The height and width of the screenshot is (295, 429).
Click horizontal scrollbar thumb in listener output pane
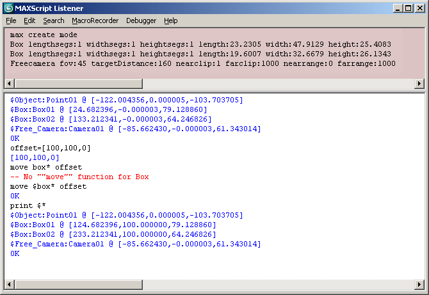(x=79, y=285)
